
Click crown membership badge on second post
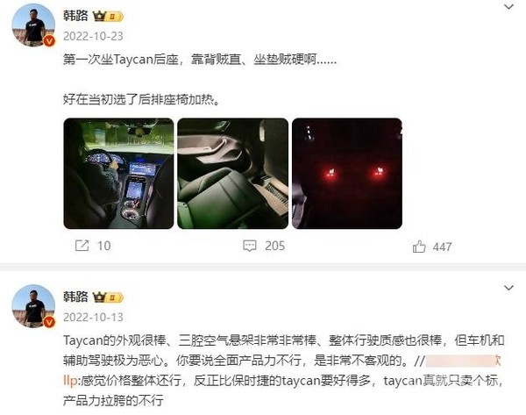(x=108, y=297)
